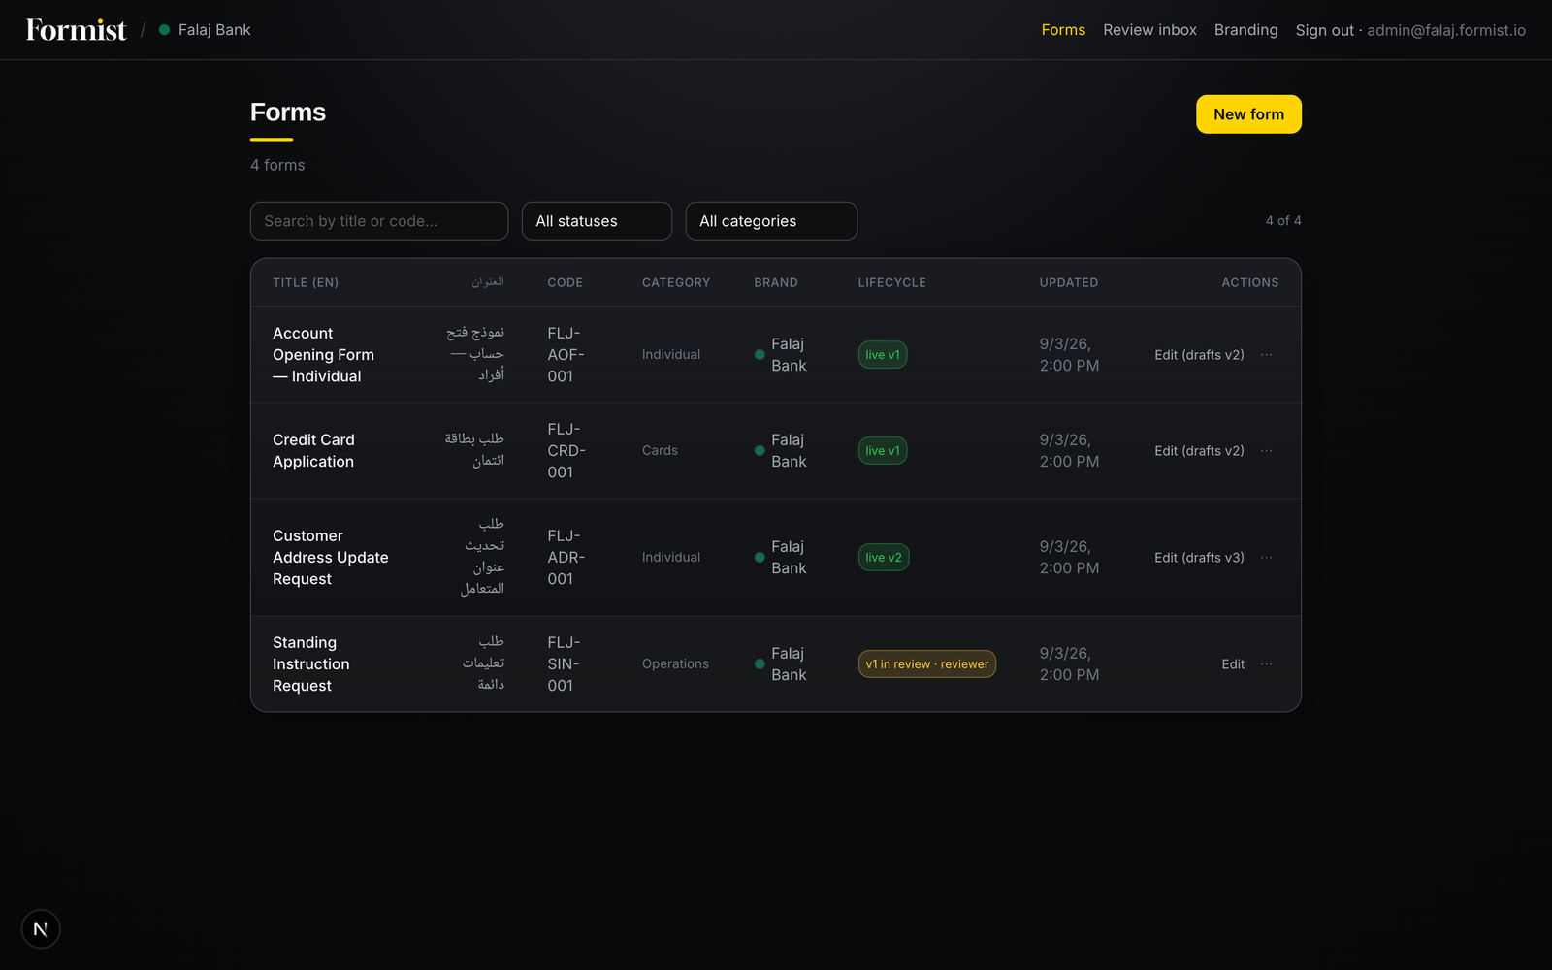Click the live v1 badge for Account Opening Form
This screenshot has height=970, width=1552.
click(x=883, y=355)
